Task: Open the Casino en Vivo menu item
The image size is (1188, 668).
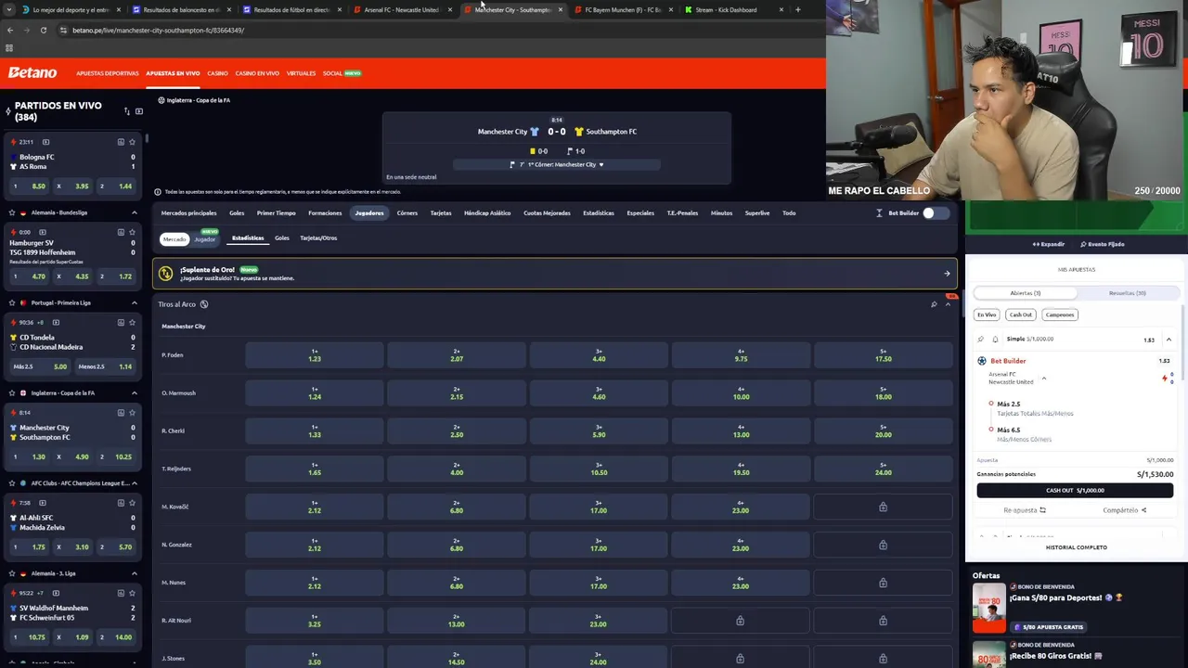Action: pyautogui.click(x=257, y=73)
